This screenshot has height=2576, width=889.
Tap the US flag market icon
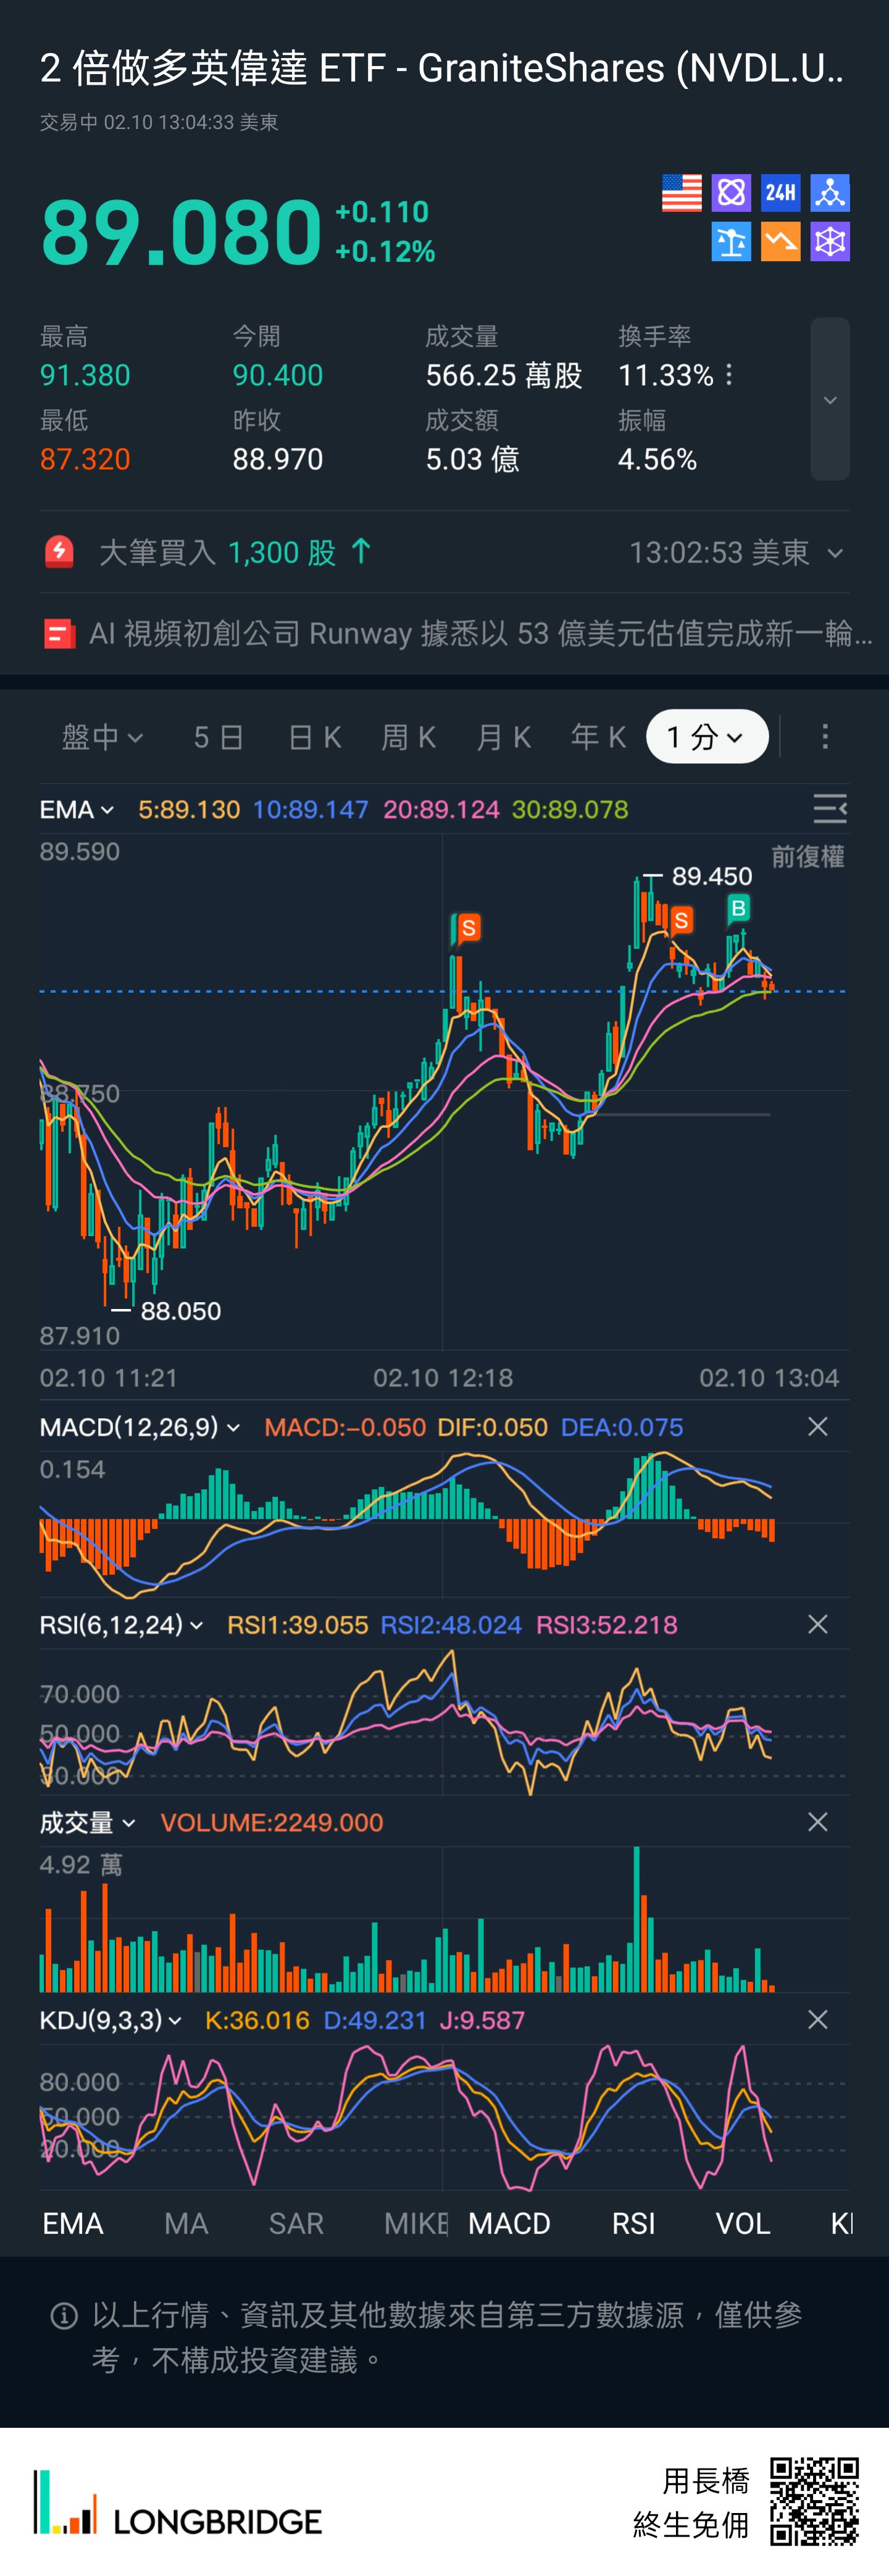point(681,192)
